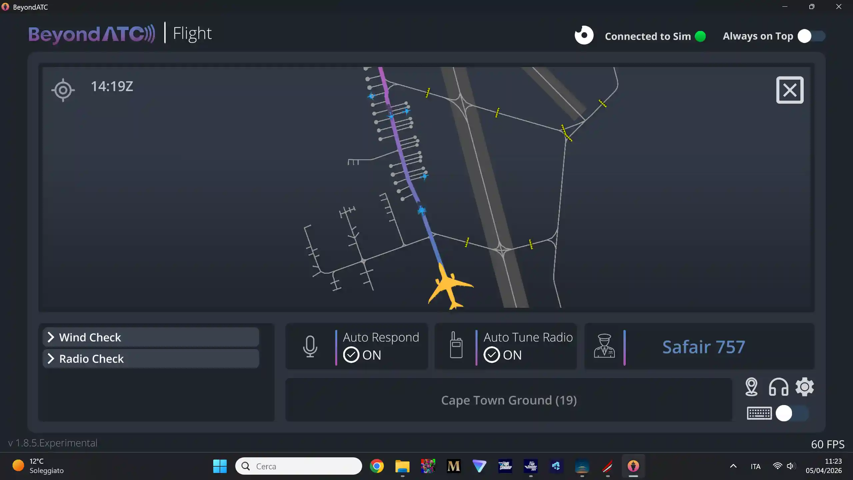Expand the Radio Check option
The width and height of the screenshot is (853, 480).
[x=151, y=359]
